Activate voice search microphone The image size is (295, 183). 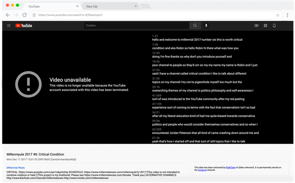tap(206, 26)
